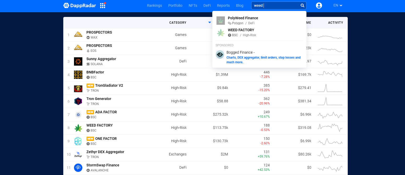Open BNBFactor dapp page
Viewport: 405px width, 175px height.
coord(95,72)
